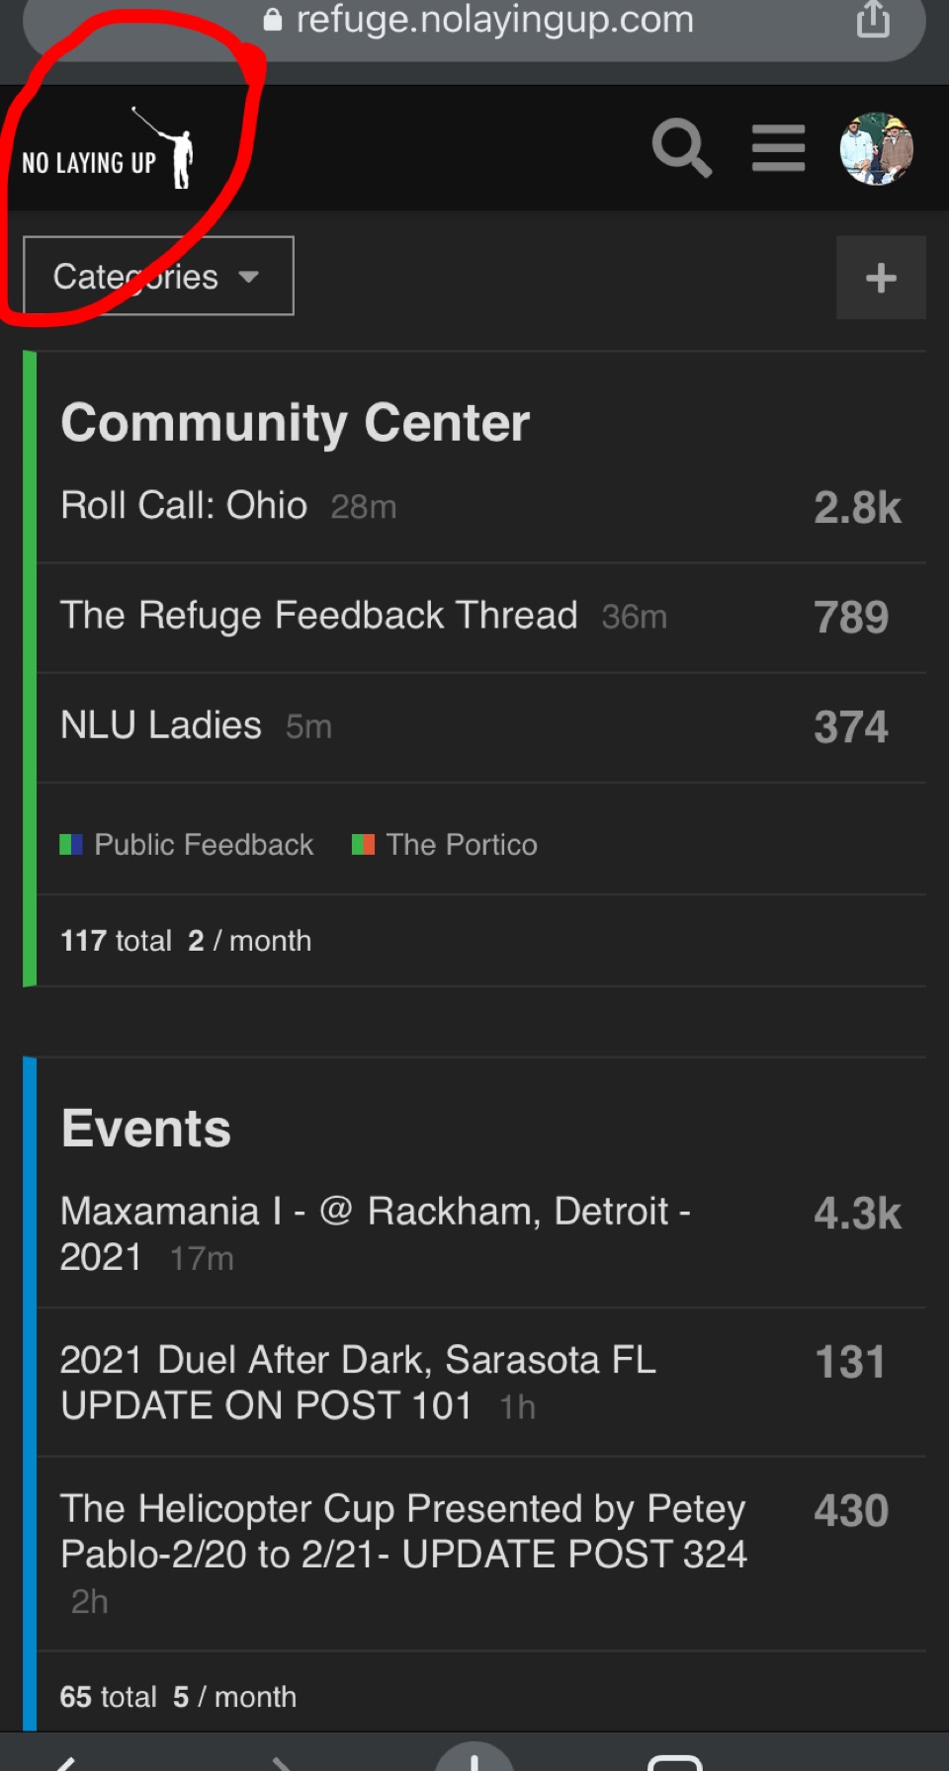This screenshot has height=1771, width=949.
Task: Tap the user profile avatar
Action: (x=876, y=149)
